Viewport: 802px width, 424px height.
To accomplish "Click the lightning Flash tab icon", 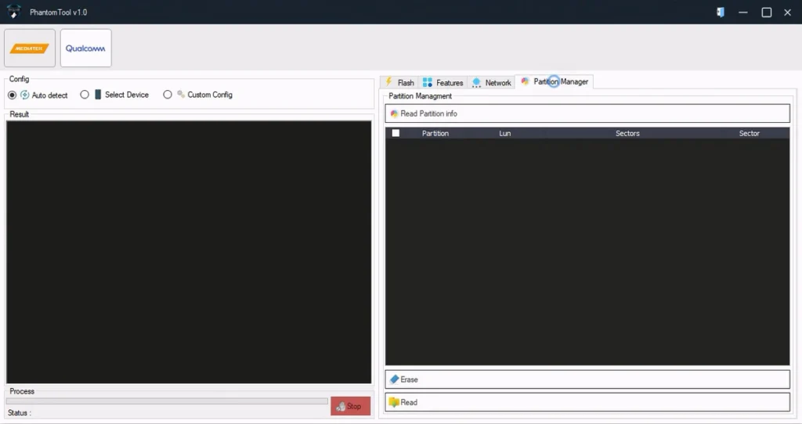I will [388, 82].
